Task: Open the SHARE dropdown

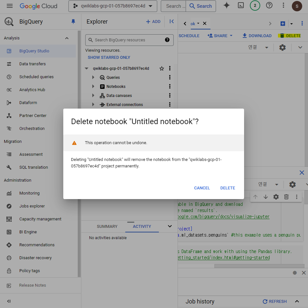Action: (x=220, y=36)
